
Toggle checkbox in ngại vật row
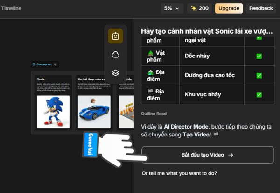tap(259, 38)
